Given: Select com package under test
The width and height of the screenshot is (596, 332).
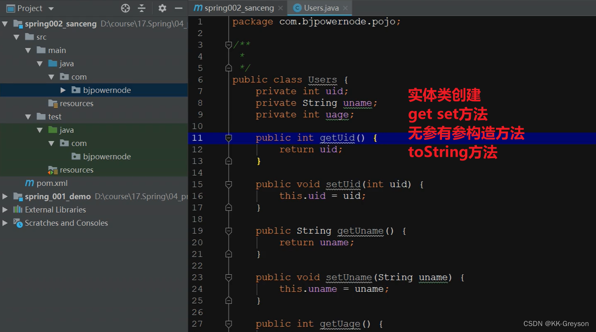Looking at the screenshot, I should (x=79, y=144).
